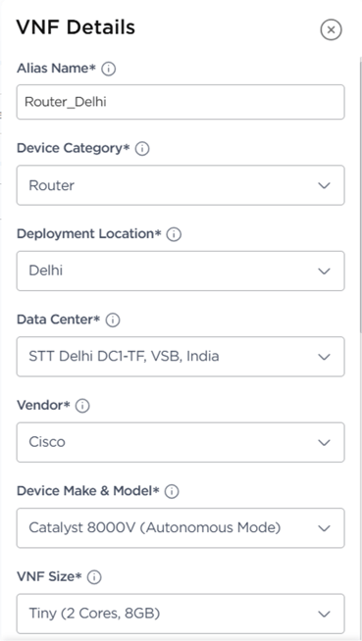Click the chevron in Device Category field
Screen dimensions: 362x641
point(325,185)
